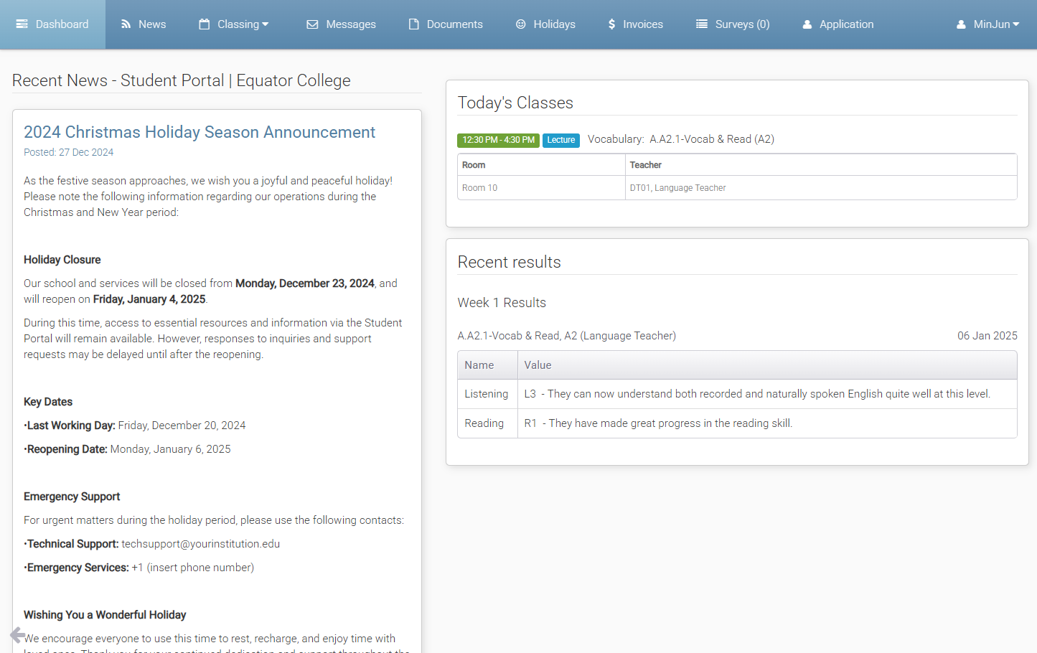Click the back arrow at bottom left
1037x653 pixels.
tap(18, 635)
